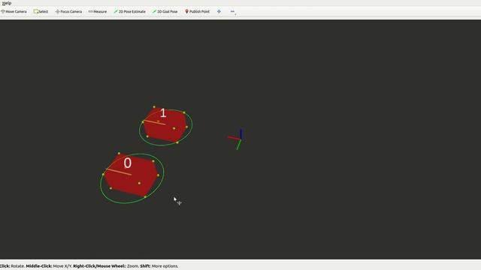Activate 2D Pose Estimate tool
Screen dimensions: 481x270
(130, 11)
